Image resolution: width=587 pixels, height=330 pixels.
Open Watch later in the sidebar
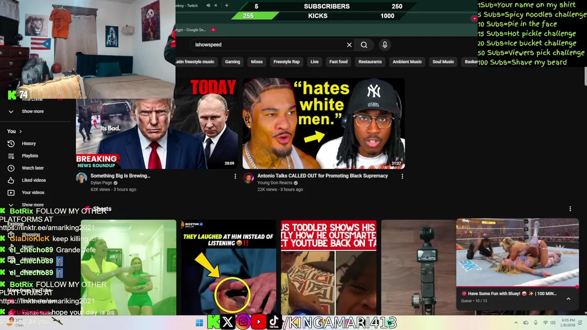coord(33,168)
